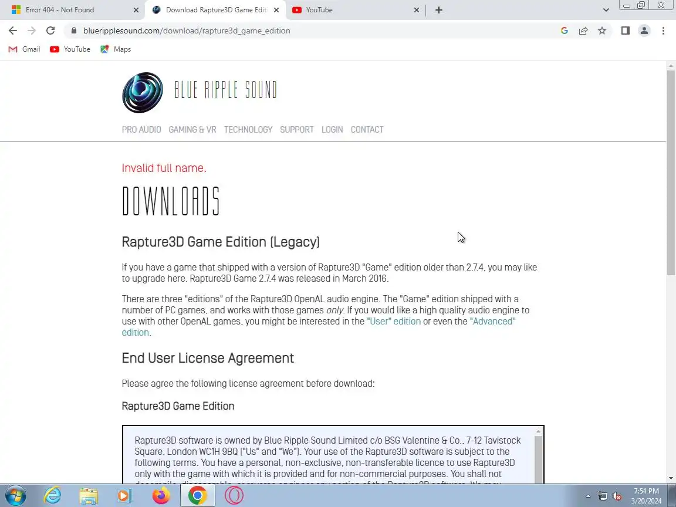Bookmark this tab with the star icon
676x507 pixels.
coord(602,31)
